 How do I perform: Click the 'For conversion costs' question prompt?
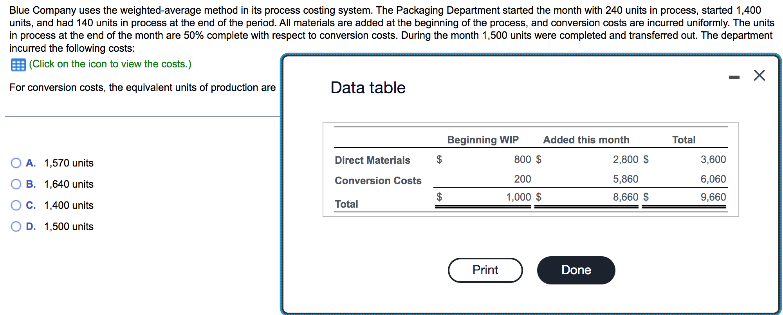click(143, 87)
